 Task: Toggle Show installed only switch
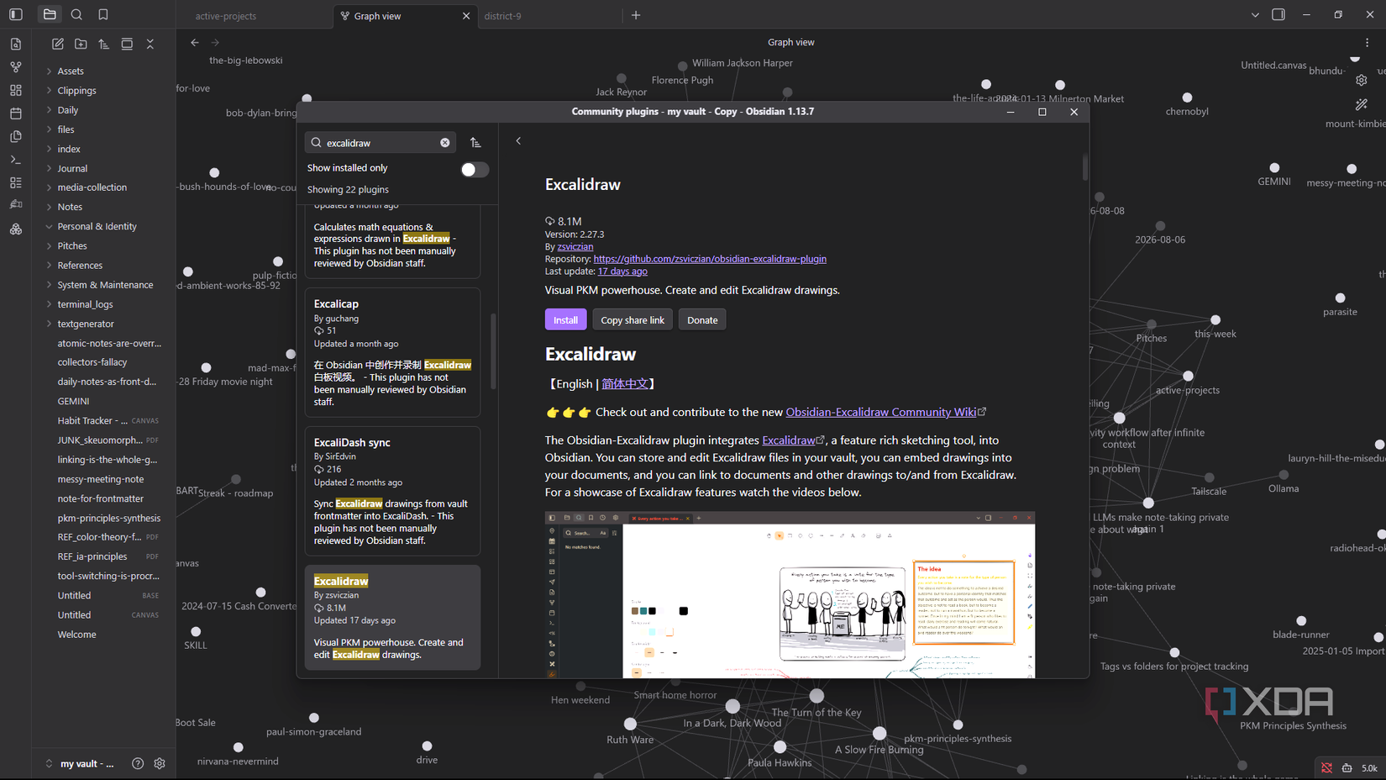point(475,170)
